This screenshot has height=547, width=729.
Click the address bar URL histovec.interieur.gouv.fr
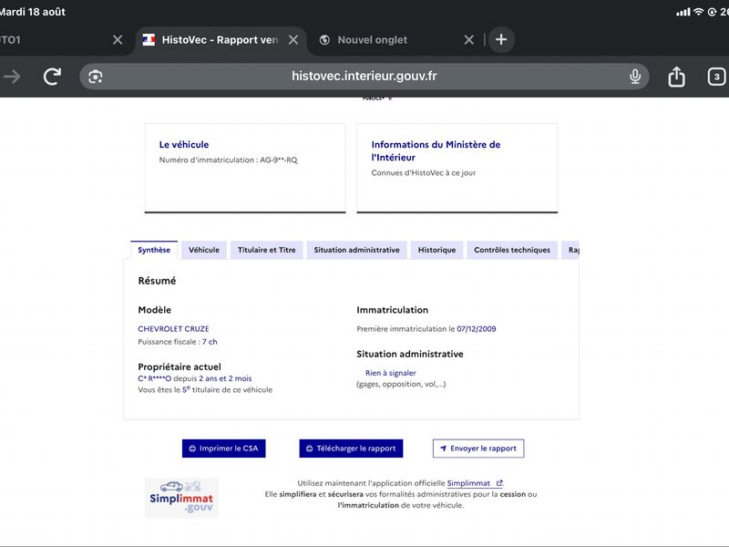click(x=364, y=76)
